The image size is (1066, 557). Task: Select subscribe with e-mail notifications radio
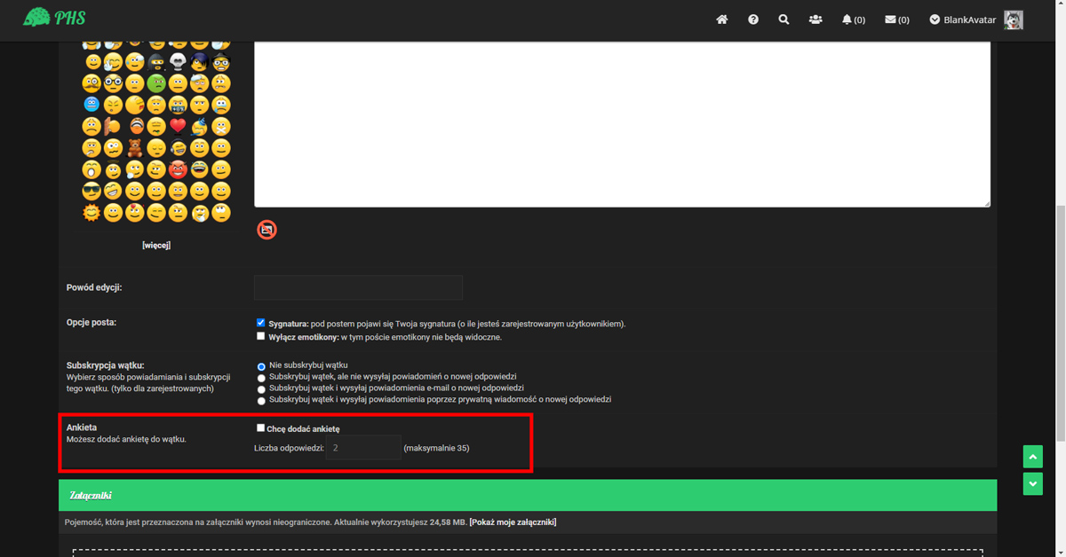(261, 389)
